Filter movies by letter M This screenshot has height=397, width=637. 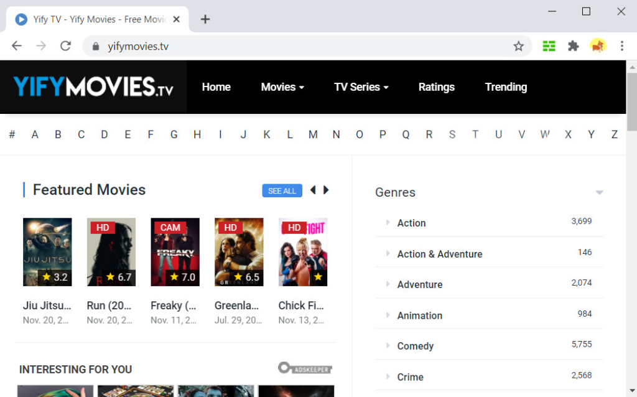click(313, 134)
